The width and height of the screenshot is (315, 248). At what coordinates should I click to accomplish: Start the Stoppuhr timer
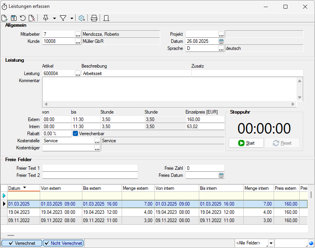pos(246,143)
